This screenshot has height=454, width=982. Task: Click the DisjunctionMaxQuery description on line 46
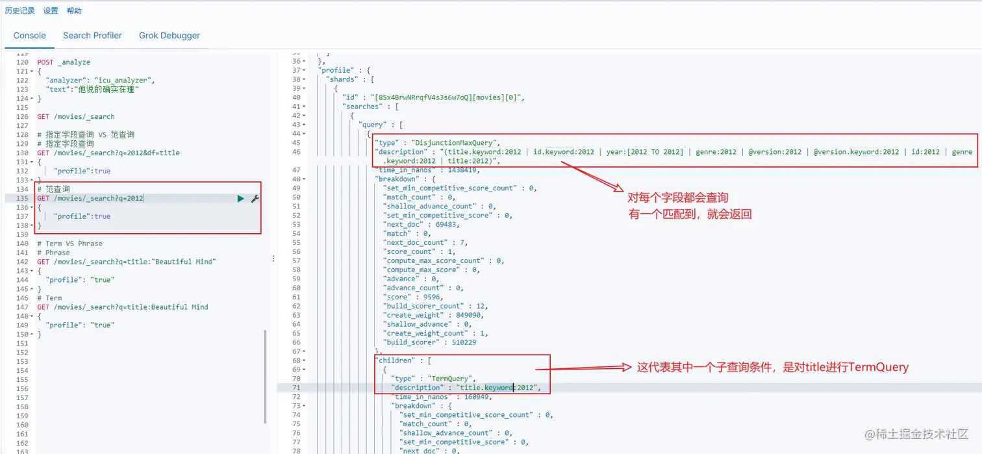[x=674, y=157]
